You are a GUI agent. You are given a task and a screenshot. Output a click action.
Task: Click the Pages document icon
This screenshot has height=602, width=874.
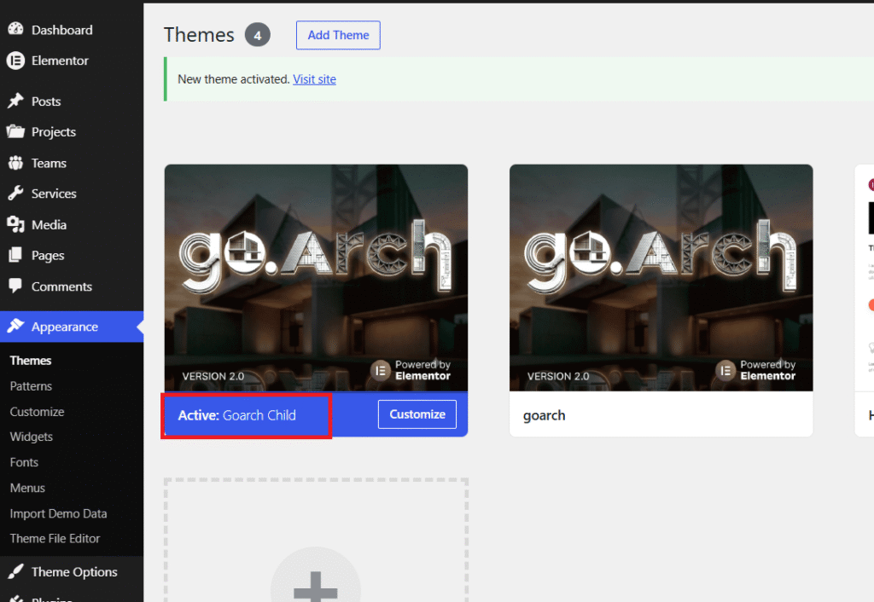click(15, 255)
